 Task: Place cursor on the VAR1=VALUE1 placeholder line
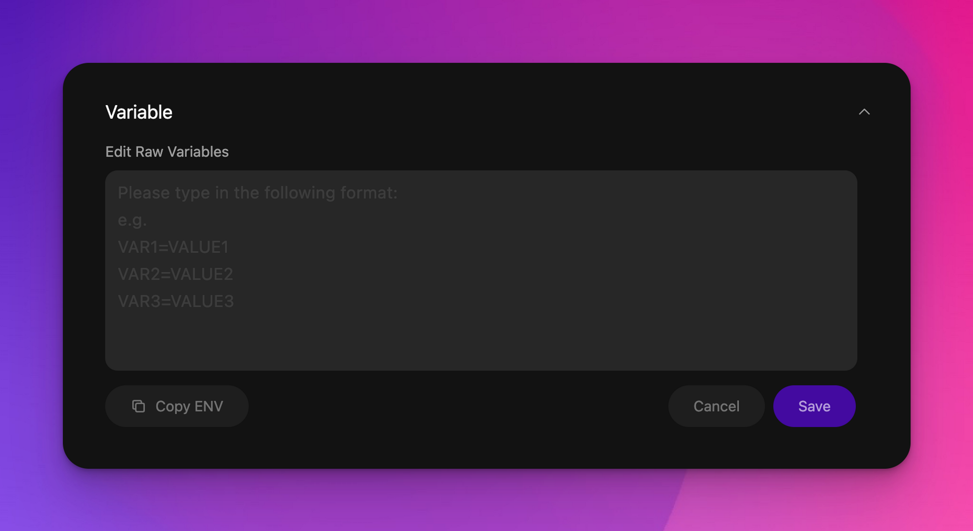173,247
